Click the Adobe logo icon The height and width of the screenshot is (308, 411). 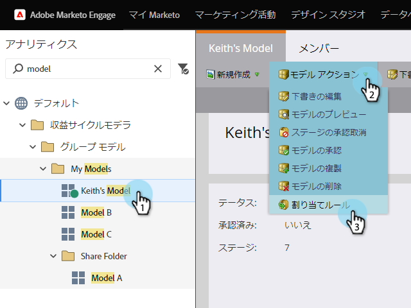[x=20, y=15]
